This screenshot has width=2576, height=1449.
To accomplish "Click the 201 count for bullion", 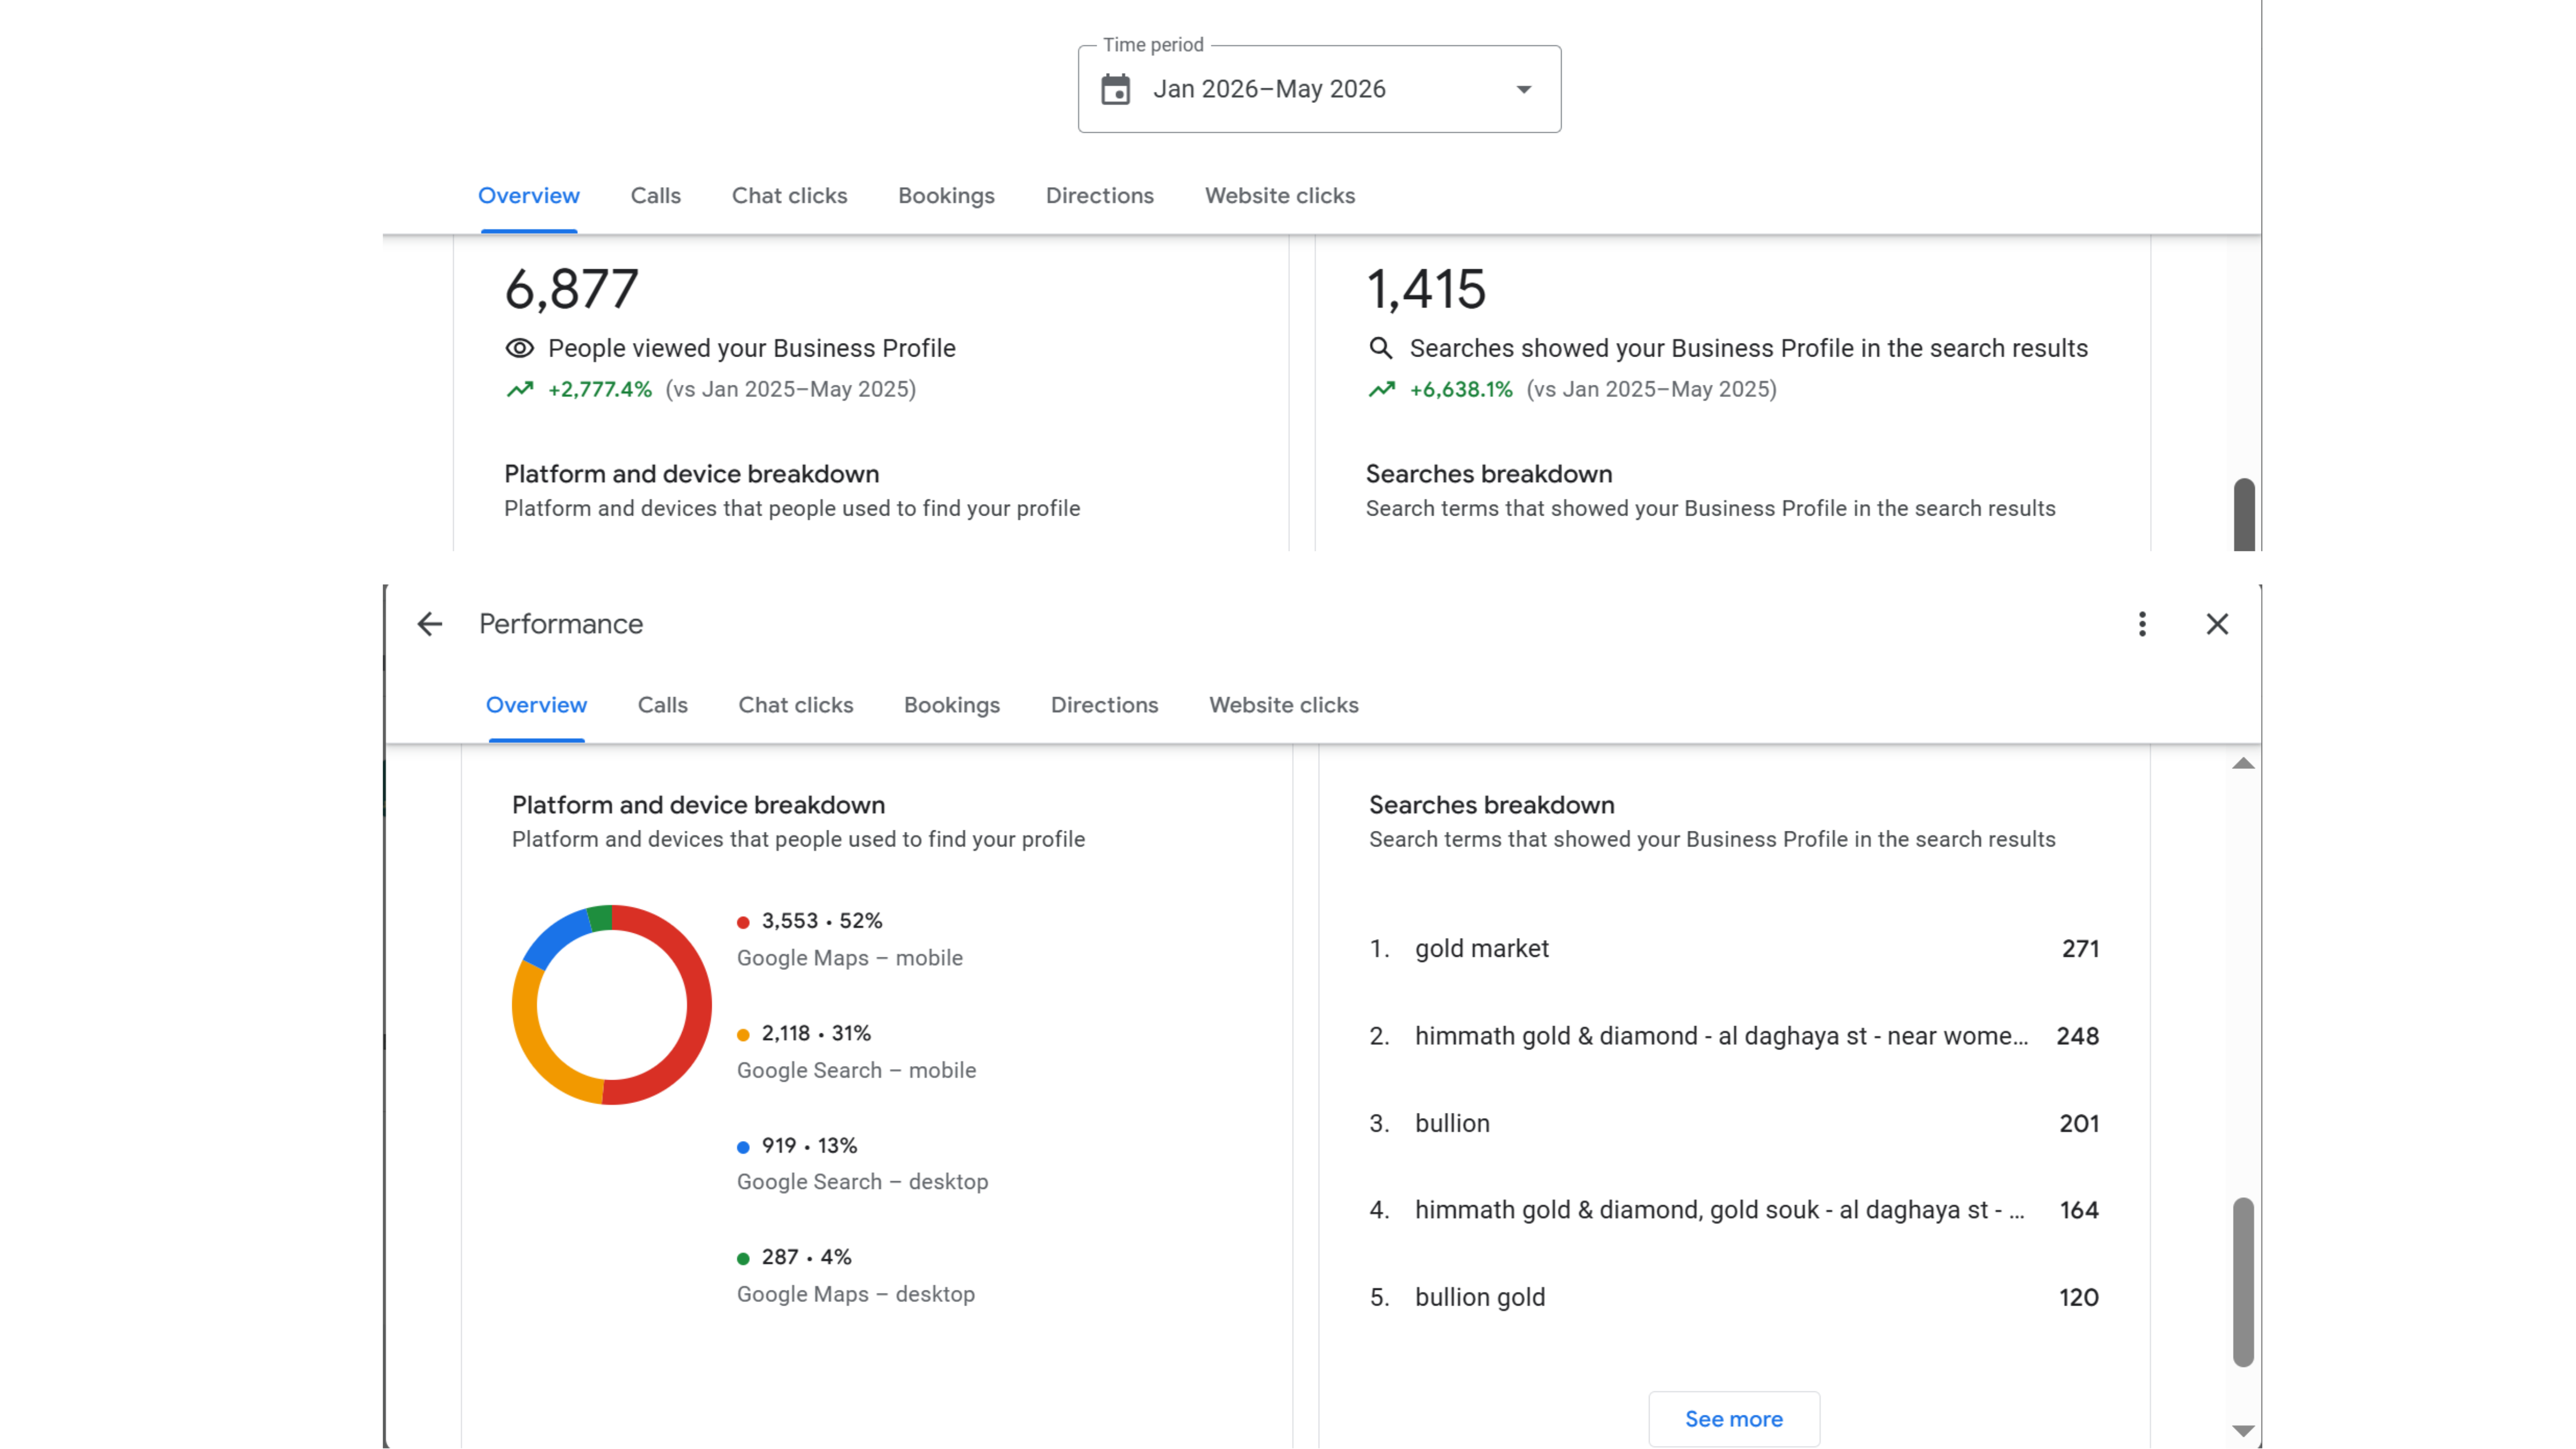I will pos(2079,1124).
